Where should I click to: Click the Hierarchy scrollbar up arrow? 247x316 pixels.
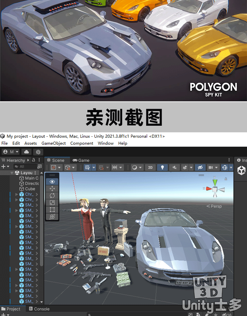[41, 173]
